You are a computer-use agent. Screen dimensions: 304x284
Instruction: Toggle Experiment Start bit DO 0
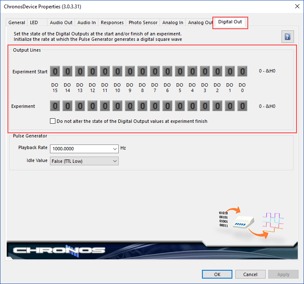[242, 71]
